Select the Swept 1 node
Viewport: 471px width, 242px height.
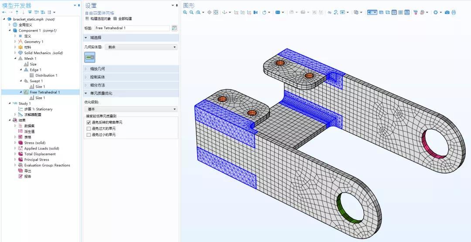point(36,81)
